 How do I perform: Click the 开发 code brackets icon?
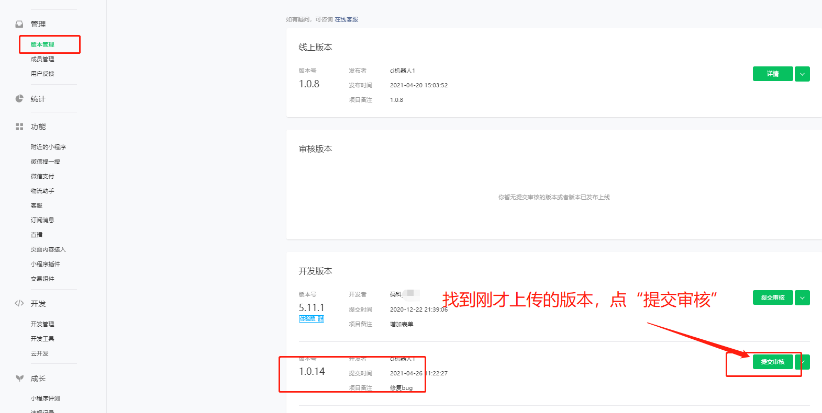pos(19,303)
